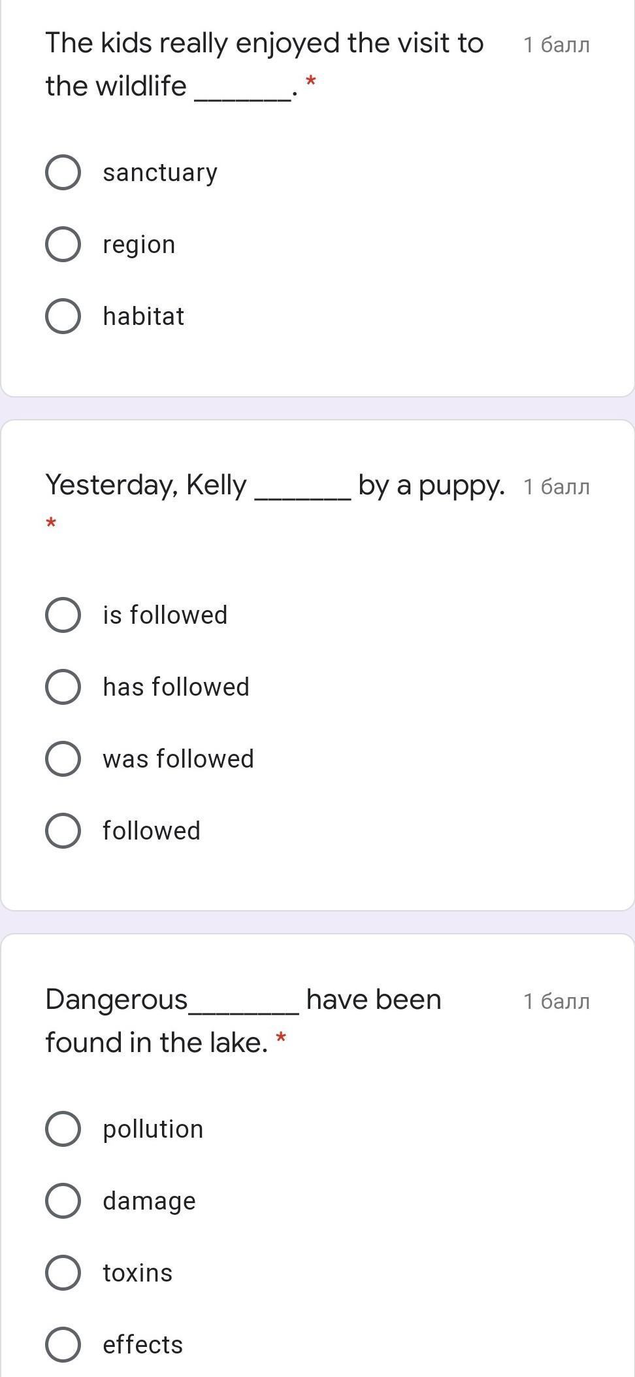
Task: Select the 'damage' radio button
Action: pos(63,1201)
